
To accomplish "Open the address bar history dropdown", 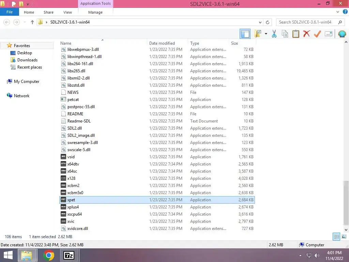I will coord(260,22).
